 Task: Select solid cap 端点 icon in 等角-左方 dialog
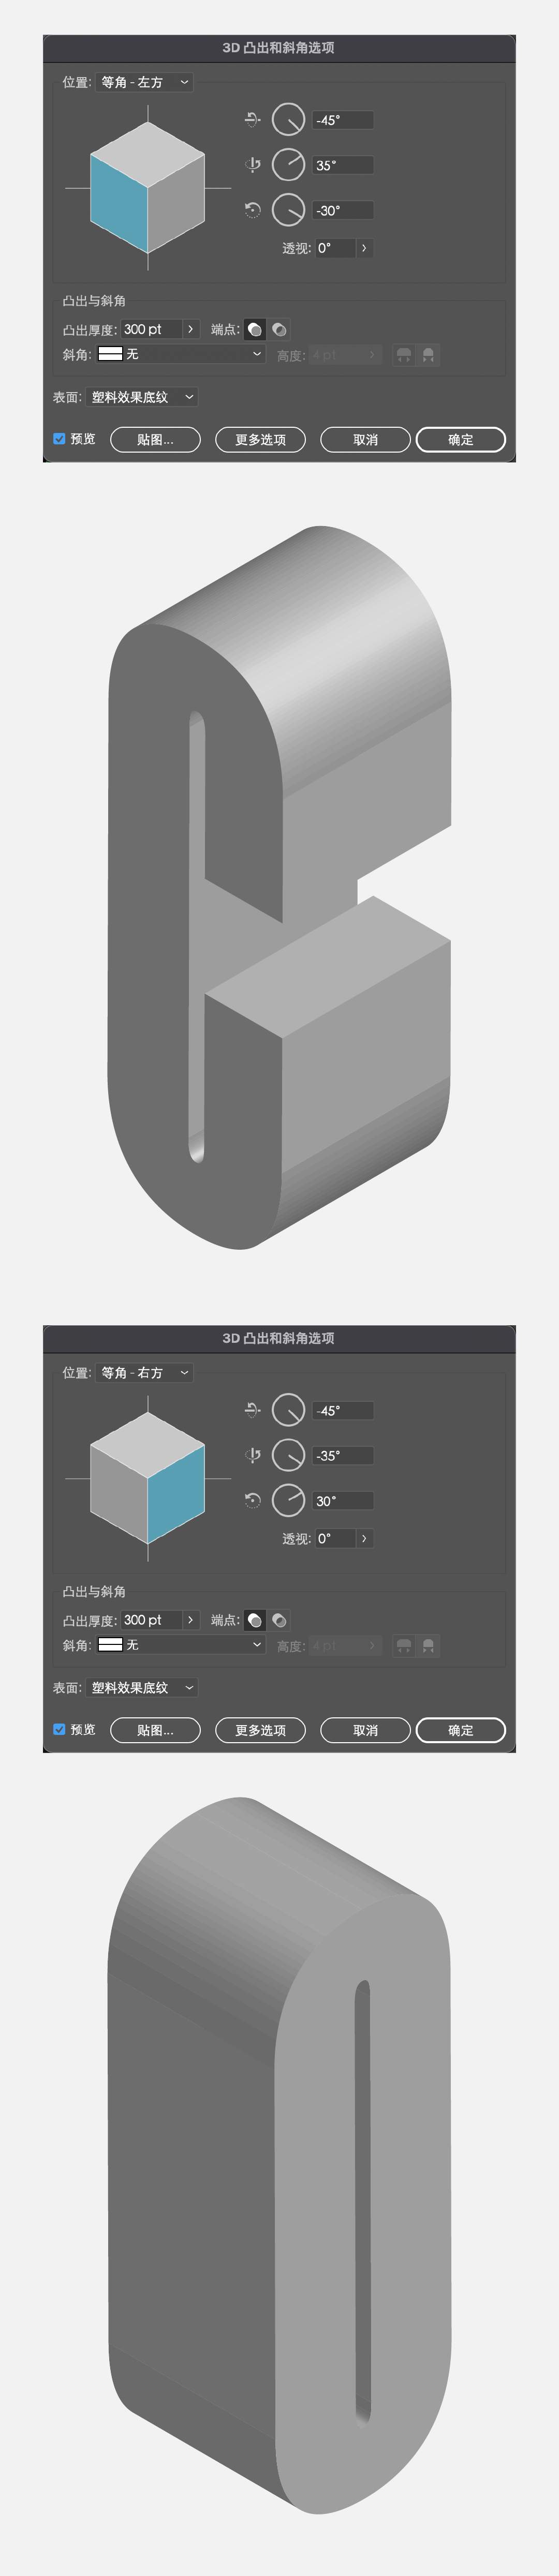(255, 329)
